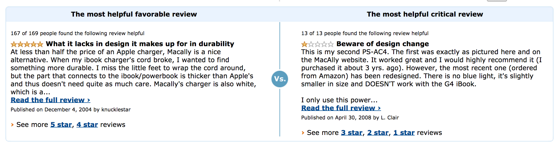View more 5 star reviews
The height and width of the screenshot is (149, 558).
click(61, 125)
